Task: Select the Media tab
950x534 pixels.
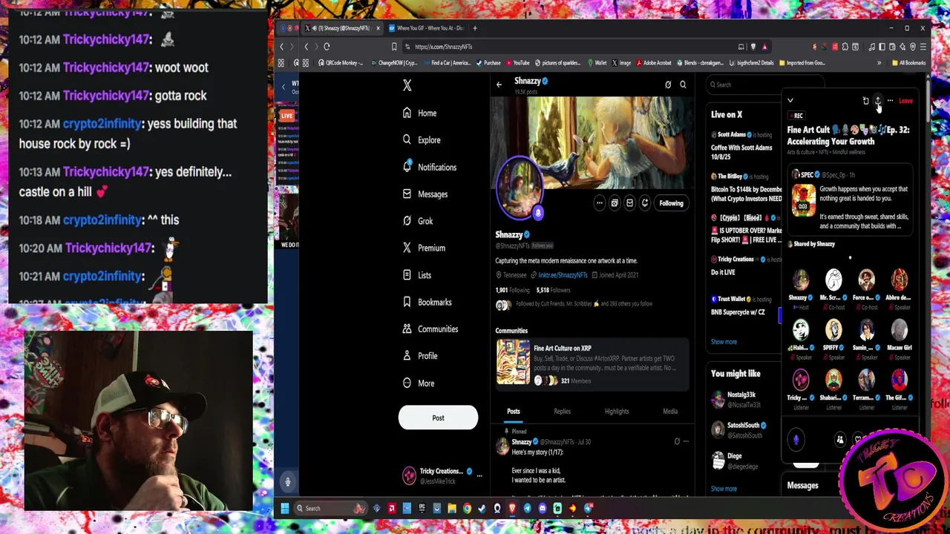Action: click(669, 411)
